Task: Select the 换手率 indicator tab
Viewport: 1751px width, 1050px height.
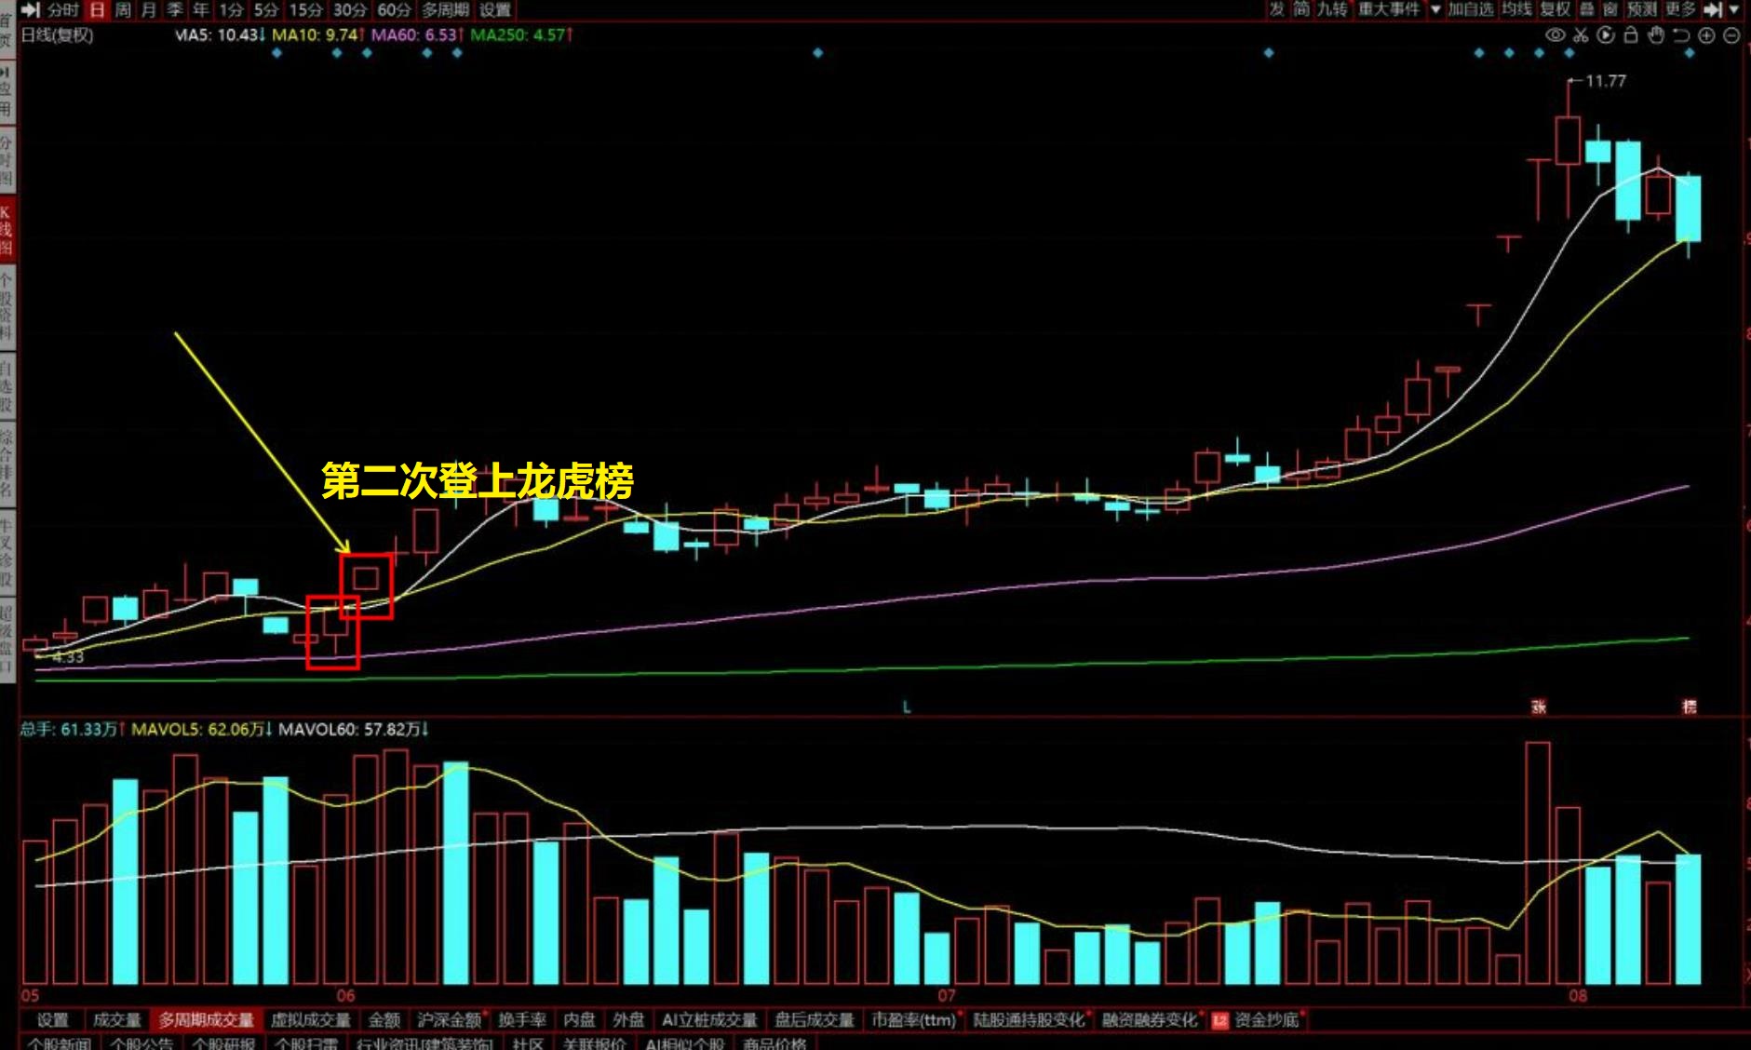Action: pyautogui.click(x=521, y=1020)
